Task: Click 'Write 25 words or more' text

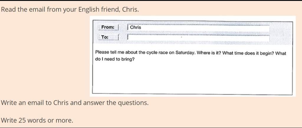Action: [37, 121]
